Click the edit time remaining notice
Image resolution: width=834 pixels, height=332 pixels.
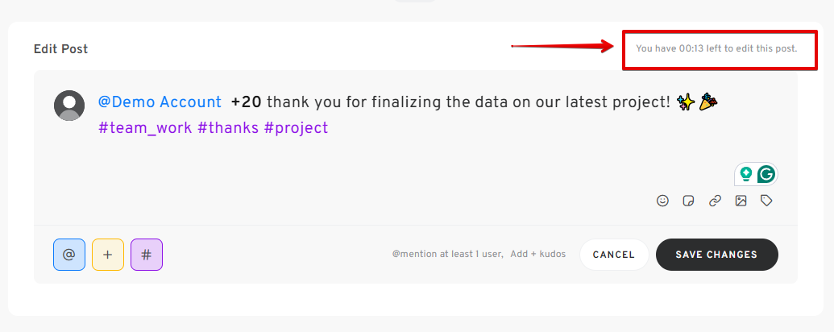click(716, 48)
